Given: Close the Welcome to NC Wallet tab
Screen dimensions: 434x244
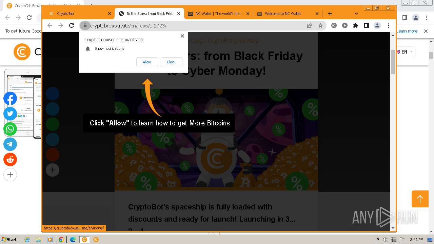Looking at the screenshot, I should tap(317, 14).
